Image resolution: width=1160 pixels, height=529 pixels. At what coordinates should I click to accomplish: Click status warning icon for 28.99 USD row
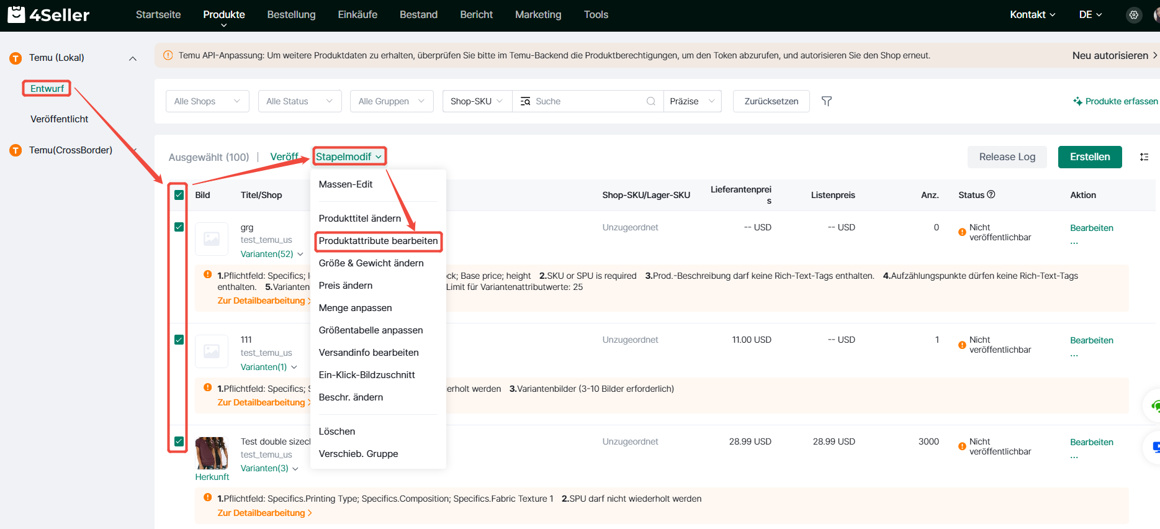(x=962, y=446)
